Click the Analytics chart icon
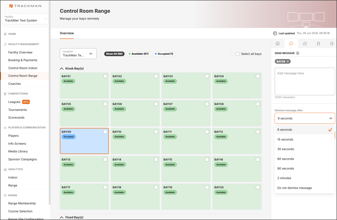This screenshot has height=220, width=337. pos(5,169)
